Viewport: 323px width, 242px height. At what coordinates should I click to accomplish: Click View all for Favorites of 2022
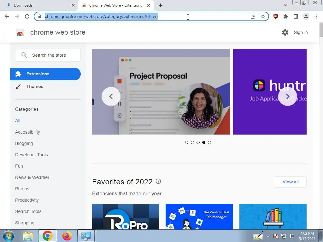pos(291,182)
